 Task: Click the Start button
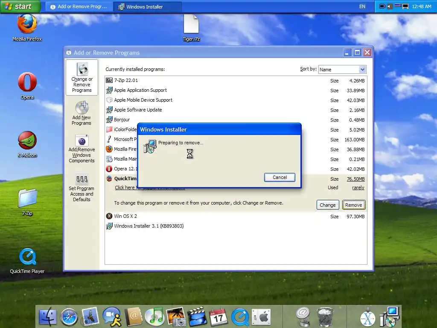coord(20,6)
